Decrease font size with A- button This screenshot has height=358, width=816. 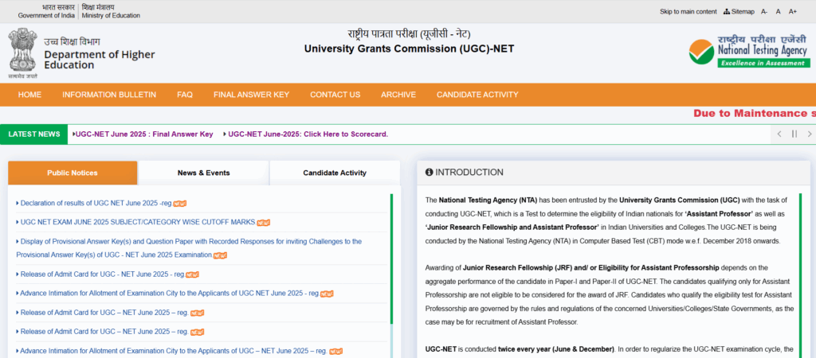click(x=764, y=12)
